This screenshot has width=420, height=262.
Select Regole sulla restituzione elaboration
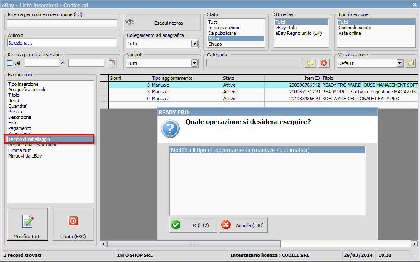pos(50,145)
